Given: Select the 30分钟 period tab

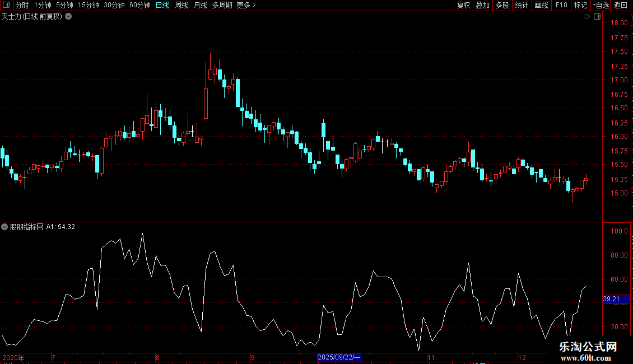Looking at the screenshot, I should 114,5.
